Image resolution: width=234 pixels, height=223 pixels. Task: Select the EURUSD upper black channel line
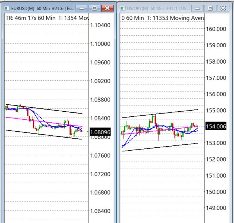[44, 109]
